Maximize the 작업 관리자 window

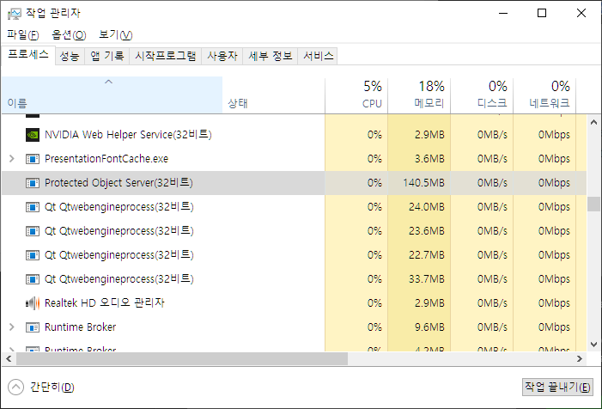[542, 14]
